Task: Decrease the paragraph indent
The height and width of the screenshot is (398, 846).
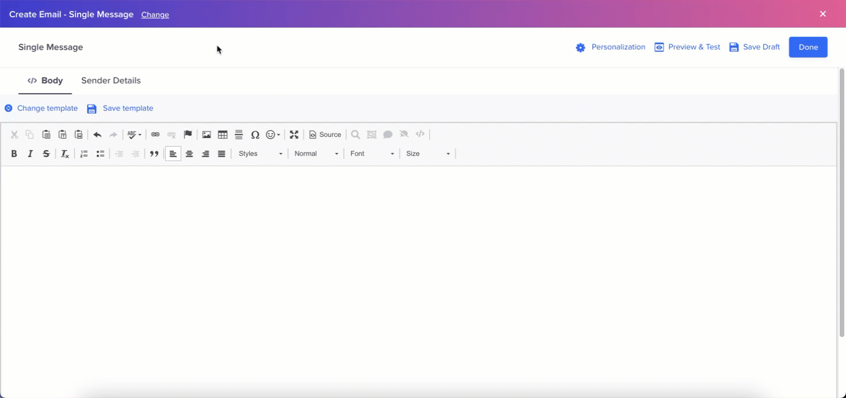Action: pyautogui.click(x=119, y=154)
